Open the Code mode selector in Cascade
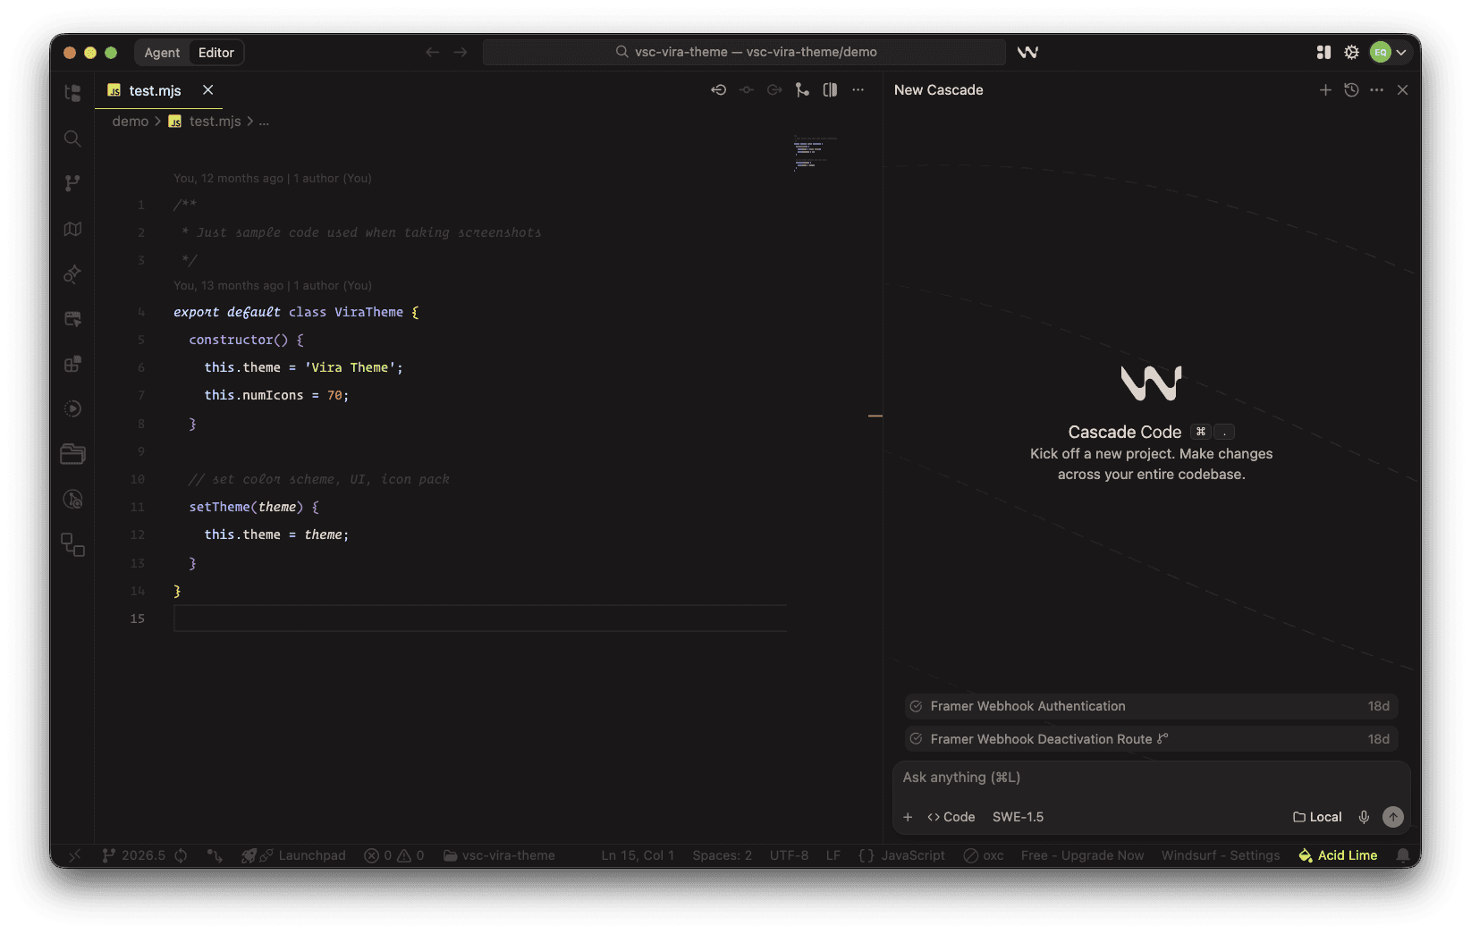Screen dimensions: 1471x934 (951, 817)
